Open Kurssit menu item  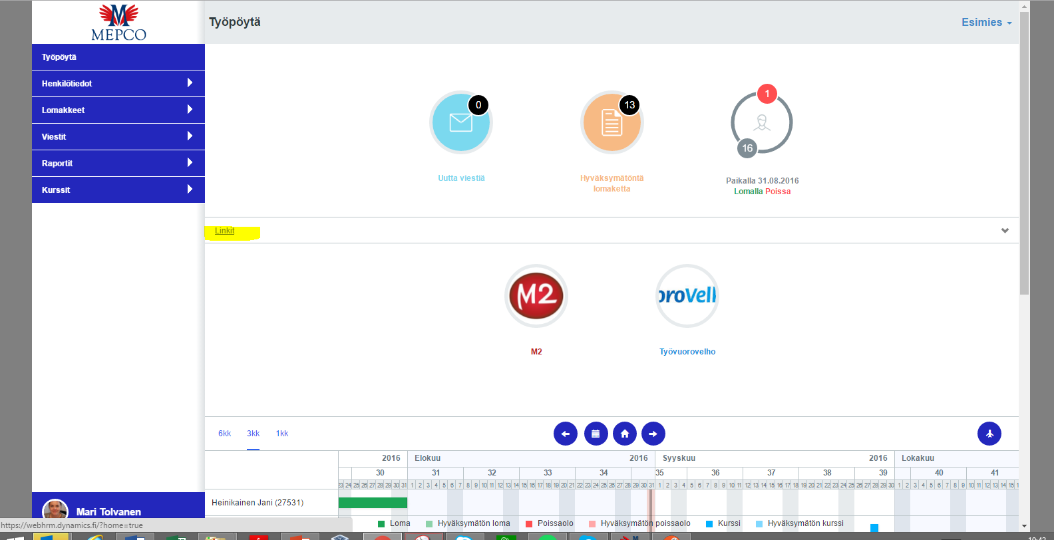pos(118,190)
